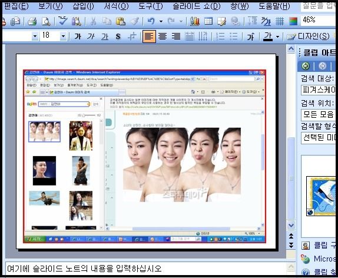Apply numbered list formatting
This screenshot has height=278, width=338.
coord(220,37)
